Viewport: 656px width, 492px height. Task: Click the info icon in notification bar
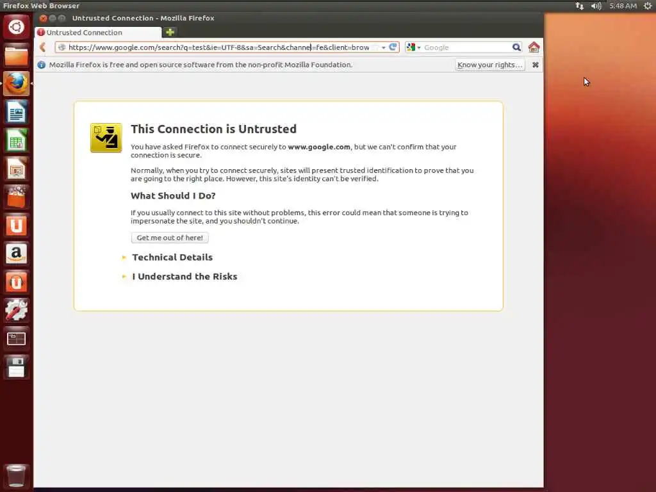pos(42,65)
